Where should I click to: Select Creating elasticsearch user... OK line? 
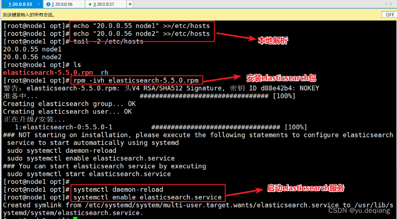pos(67,111)
